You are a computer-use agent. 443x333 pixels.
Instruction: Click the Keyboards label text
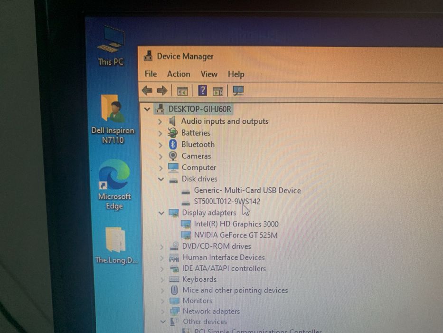click(199, 279)
